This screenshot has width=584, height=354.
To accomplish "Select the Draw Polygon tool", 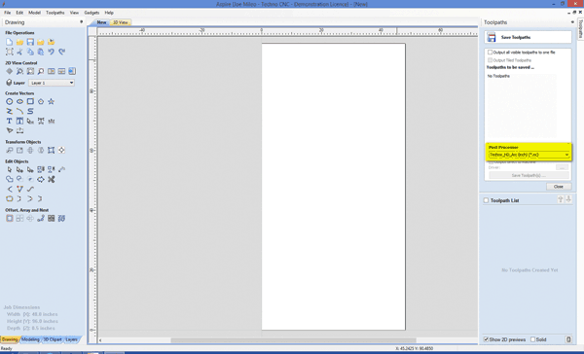I will (x=41, y=101).
